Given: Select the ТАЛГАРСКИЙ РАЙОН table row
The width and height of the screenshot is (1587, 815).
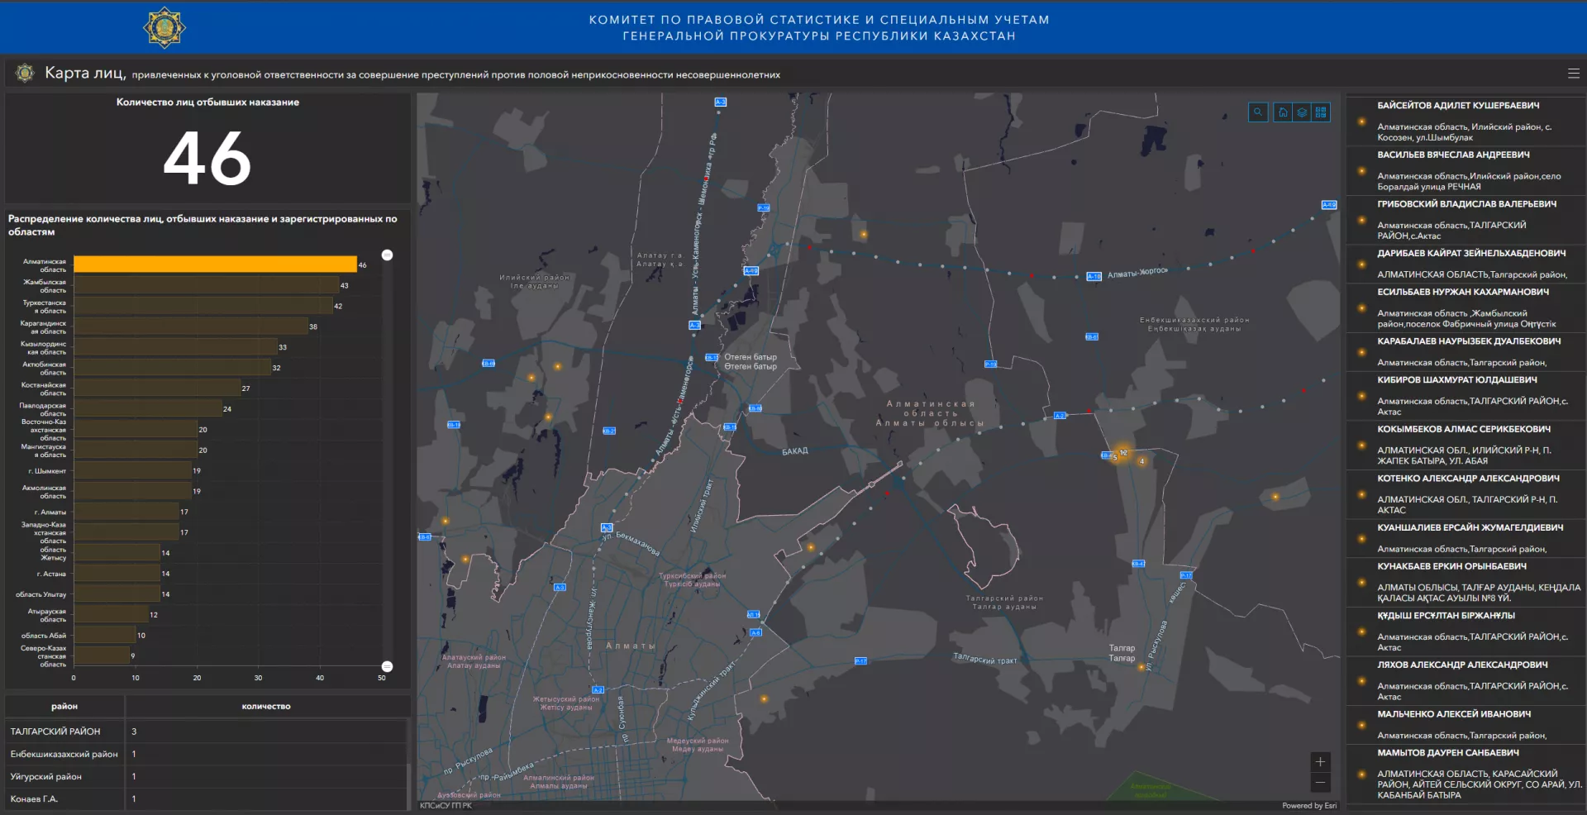Looking at the screenshot, I should (x=207, y=732).
